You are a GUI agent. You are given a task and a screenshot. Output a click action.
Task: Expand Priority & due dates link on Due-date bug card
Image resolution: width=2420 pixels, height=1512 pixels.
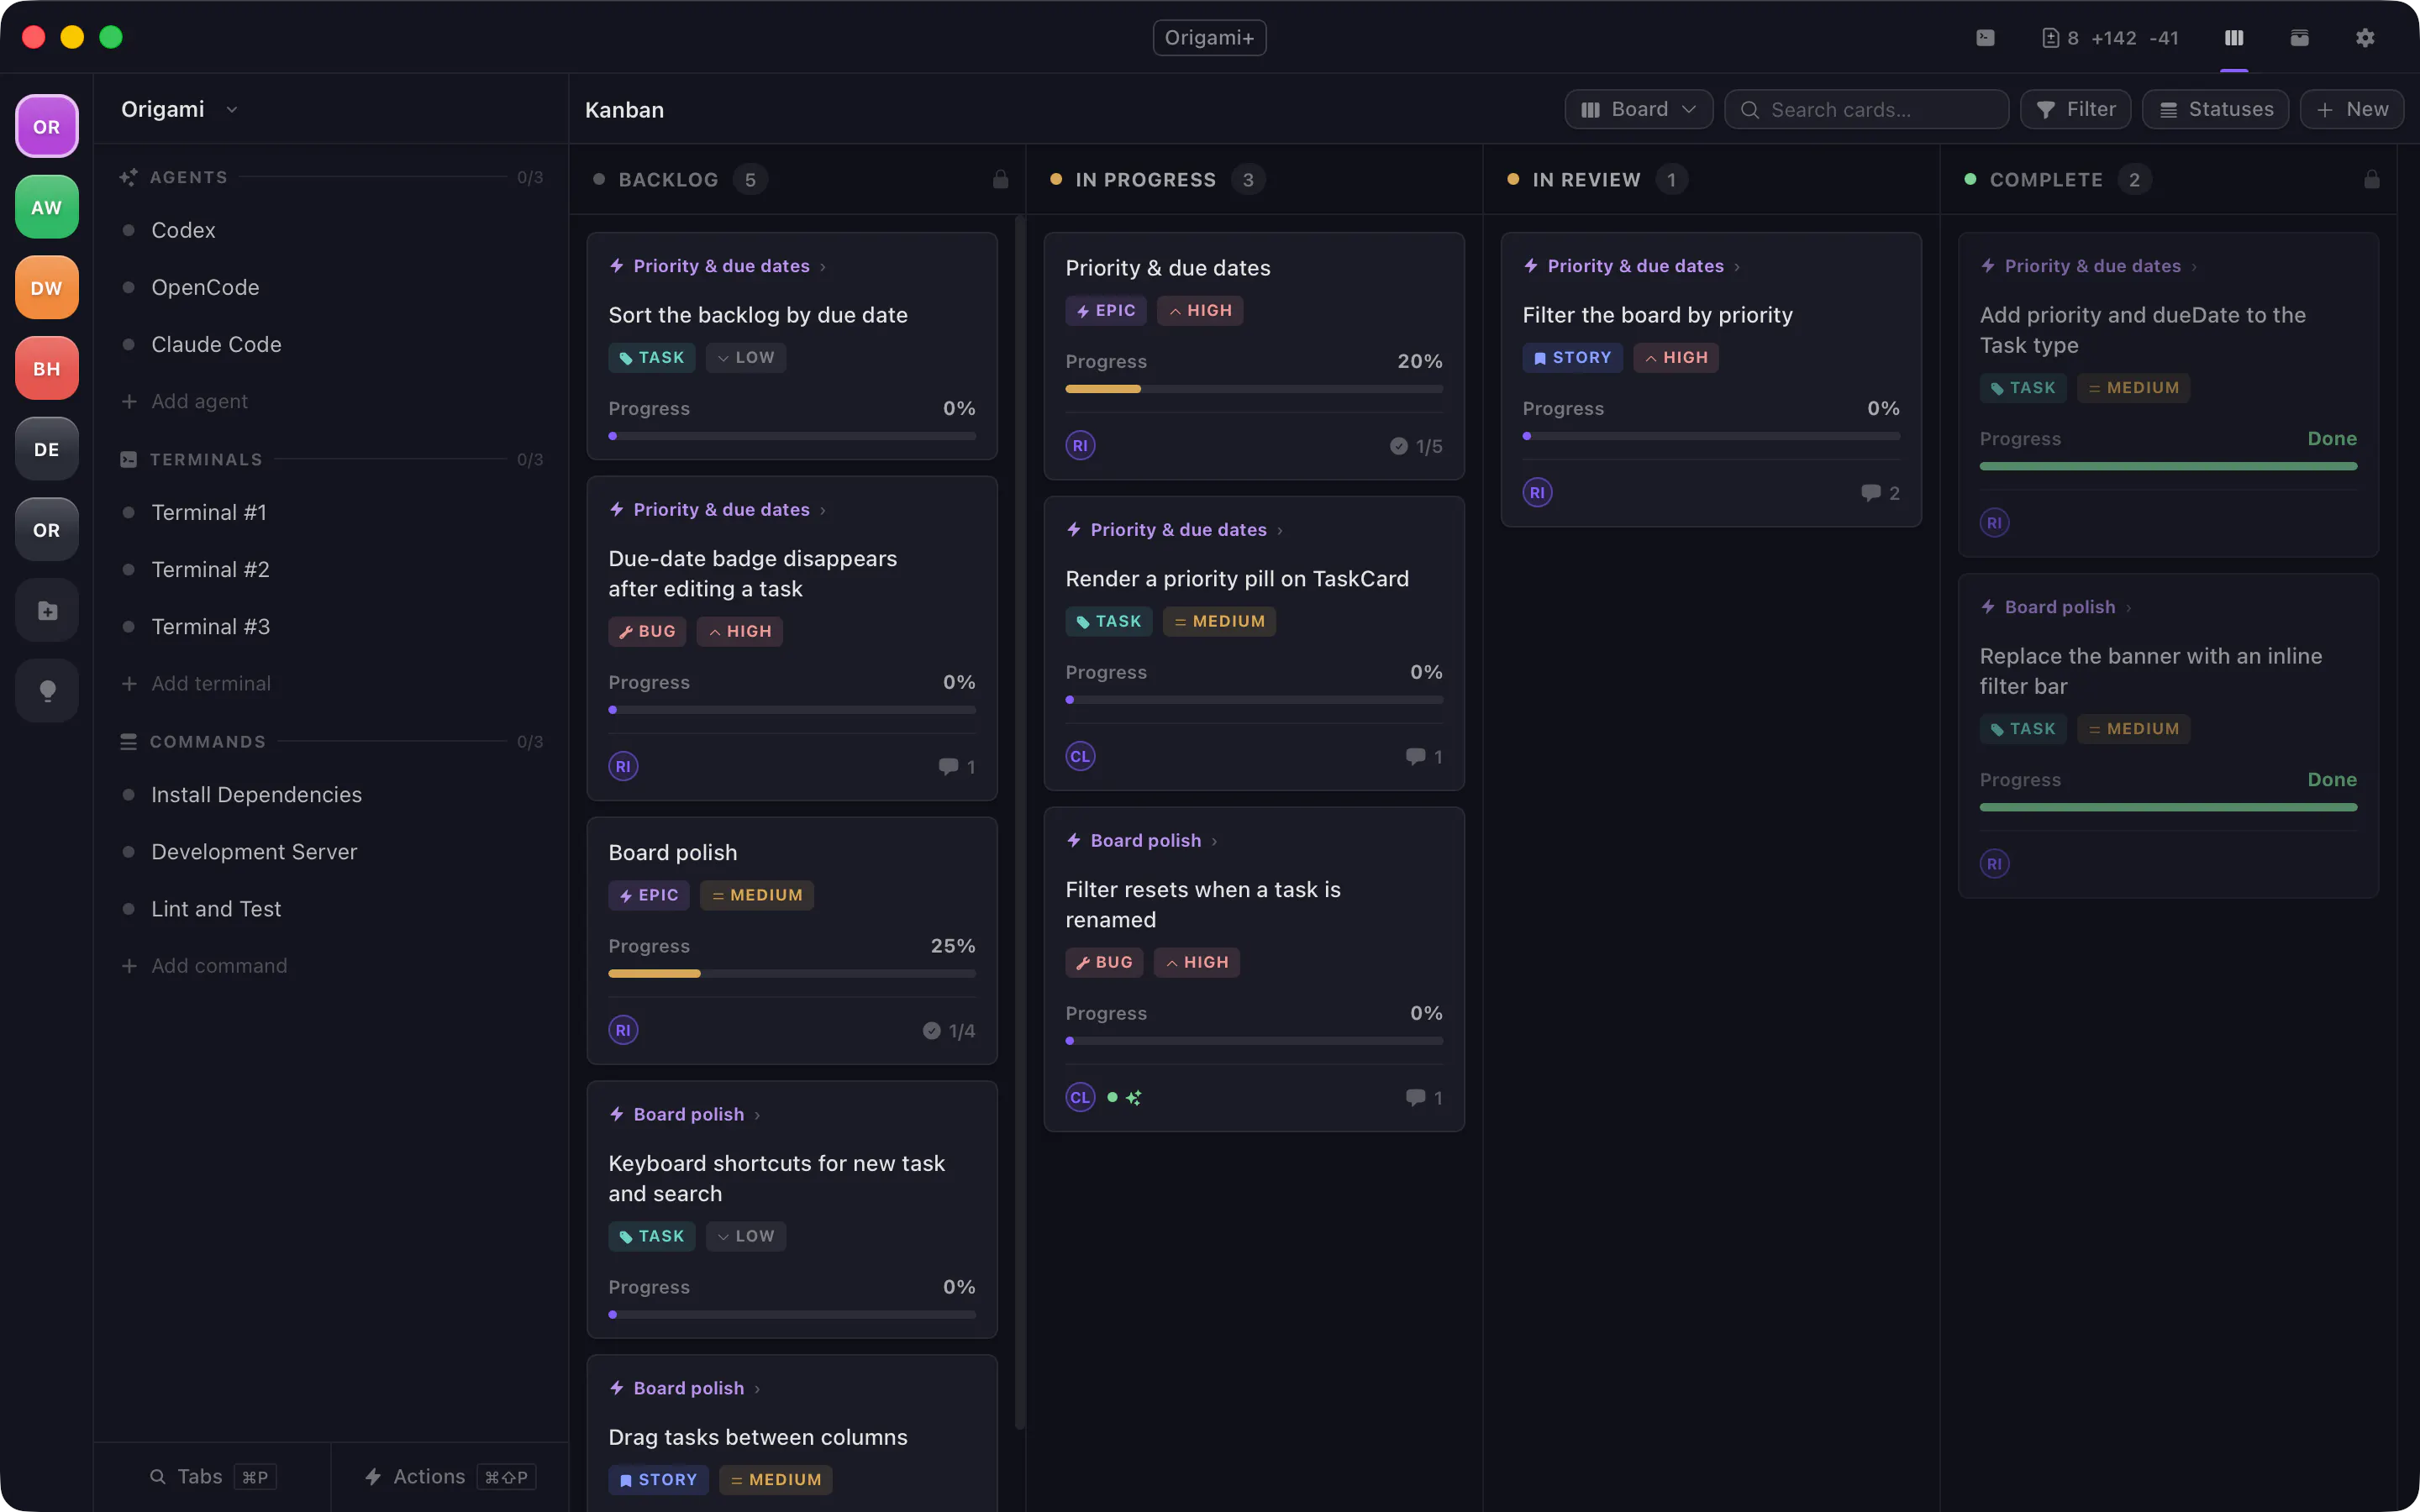click(718, 510)
